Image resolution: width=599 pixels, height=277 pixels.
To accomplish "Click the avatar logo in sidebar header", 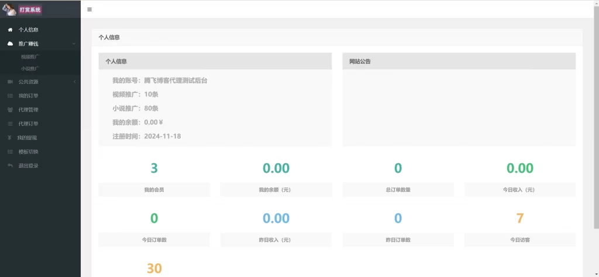I will point(9,9).
